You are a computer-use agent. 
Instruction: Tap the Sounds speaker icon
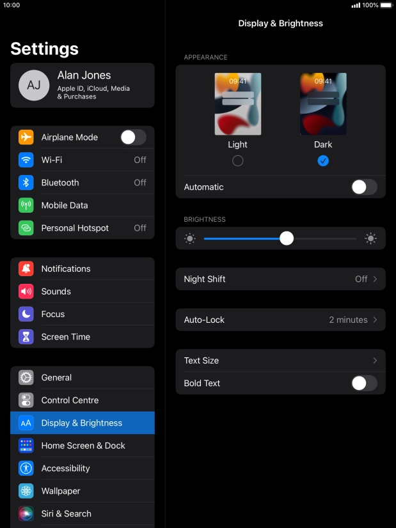pyautogui.click(x=26, y=291)
